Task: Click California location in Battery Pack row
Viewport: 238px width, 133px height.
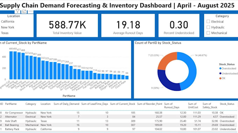Action: tap(46, 129)
